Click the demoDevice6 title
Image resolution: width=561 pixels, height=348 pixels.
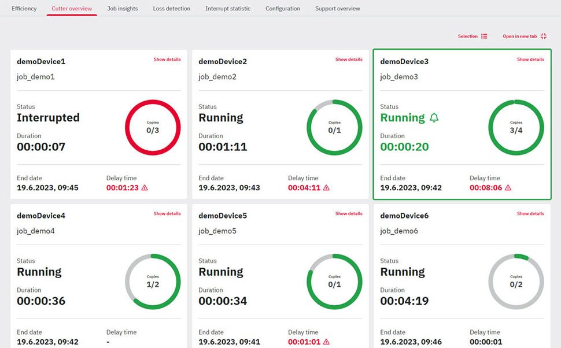point(404,216)
